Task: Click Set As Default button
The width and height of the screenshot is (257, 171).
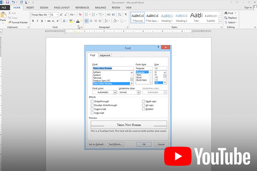Action: coord(96,144)
